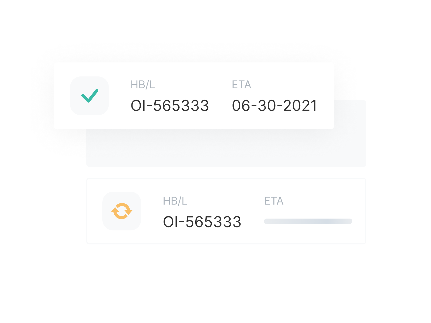This screenshot has width=431, height=323.
Task: Click the pending ETA progress placeholder
Action: [x=308, y=221]
